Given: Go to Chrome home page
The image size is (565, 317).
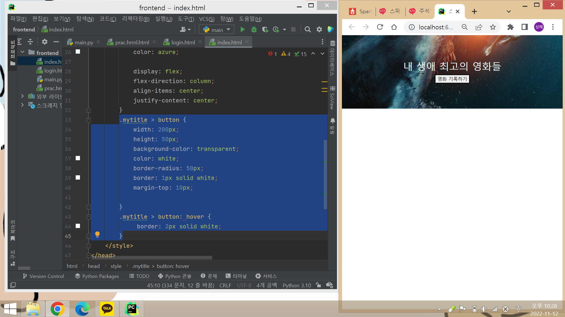Looking at the screenshot, I should pos(394,27).
